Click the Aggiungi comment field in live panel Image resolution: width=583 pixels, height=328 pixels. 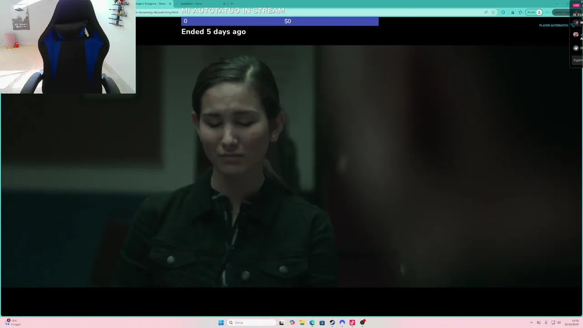(578, 60)
